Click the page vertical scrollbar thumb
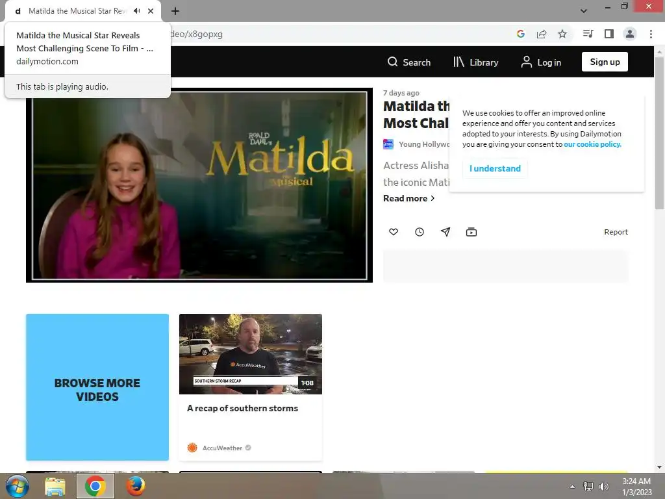The width and height of the screenshot is (665, 499). tap(659, 133)
